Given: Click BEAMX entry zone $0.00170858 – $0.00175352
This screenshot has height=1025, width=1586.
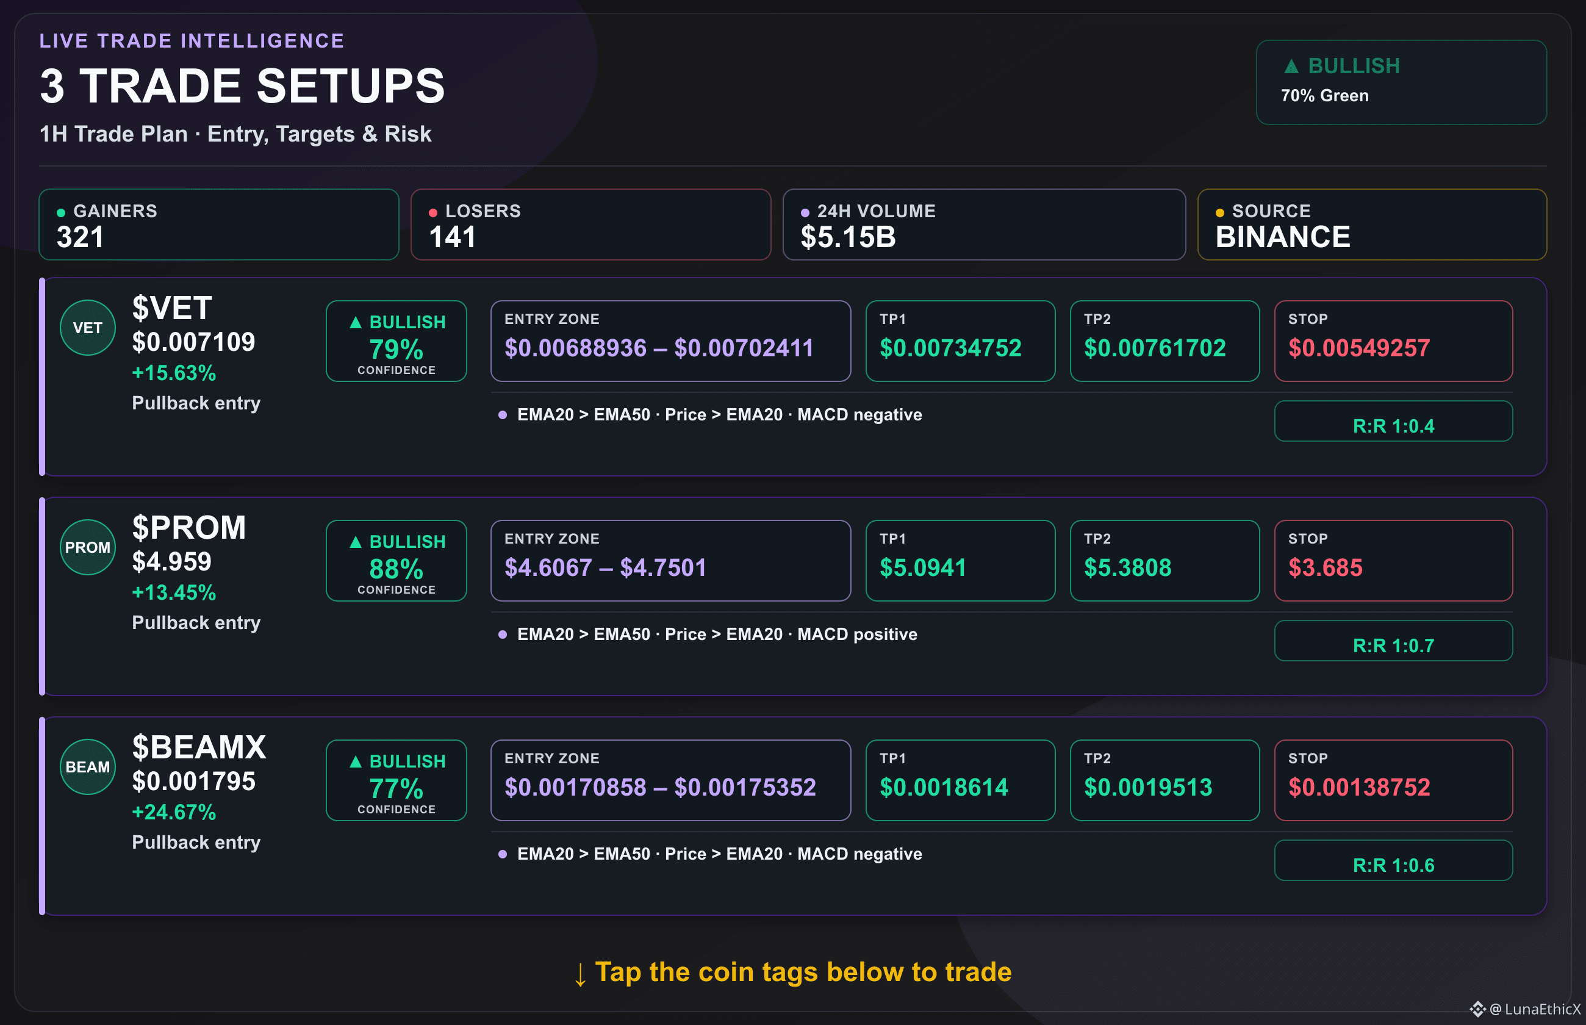Looking at the screenshot, I should [x=660, y=788].
